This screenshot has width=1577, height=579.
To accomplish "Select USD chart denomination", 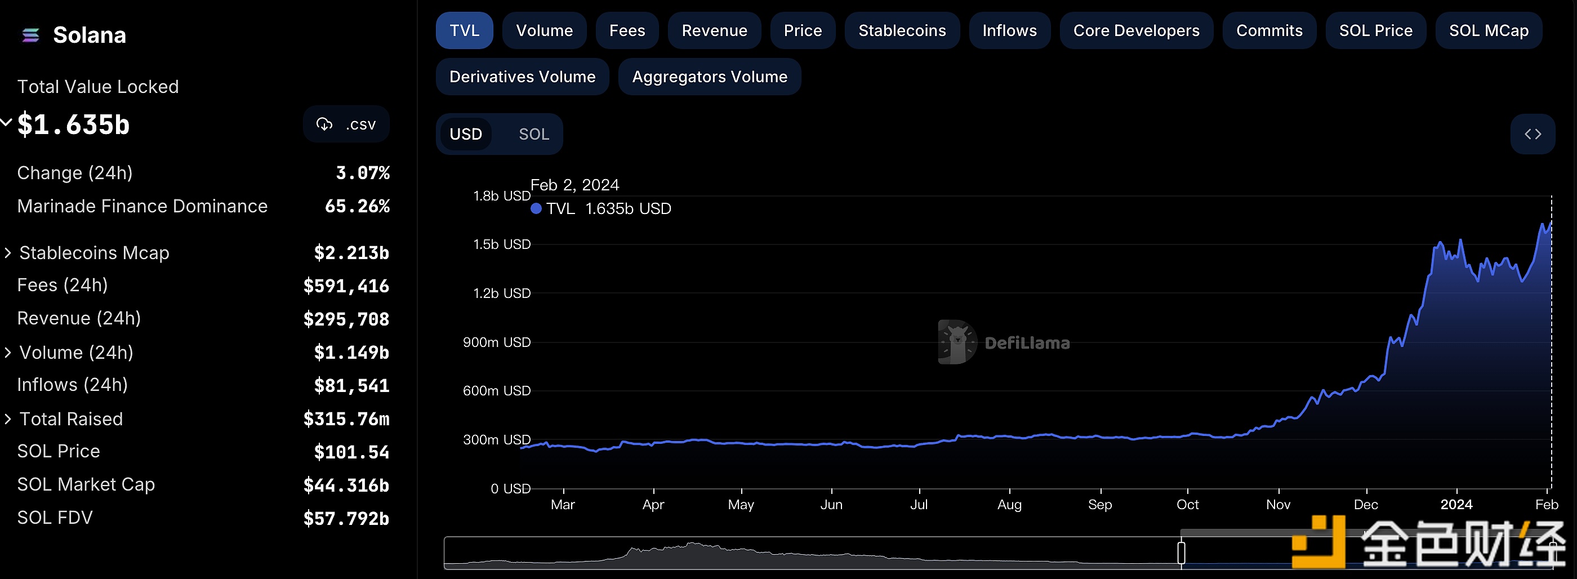I will [466, 134].
